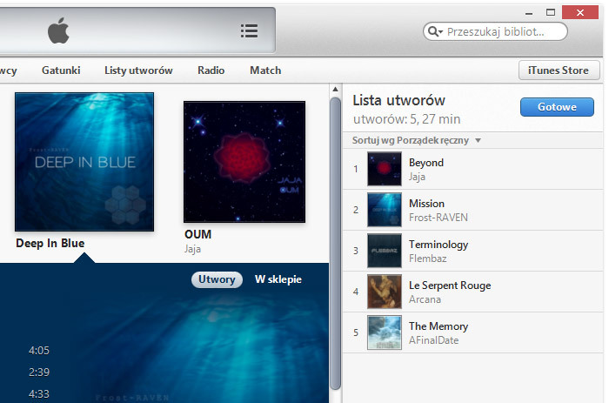Click the Lista utworów heading
This screenshot has height=403, width=609.
coord(398,101)
